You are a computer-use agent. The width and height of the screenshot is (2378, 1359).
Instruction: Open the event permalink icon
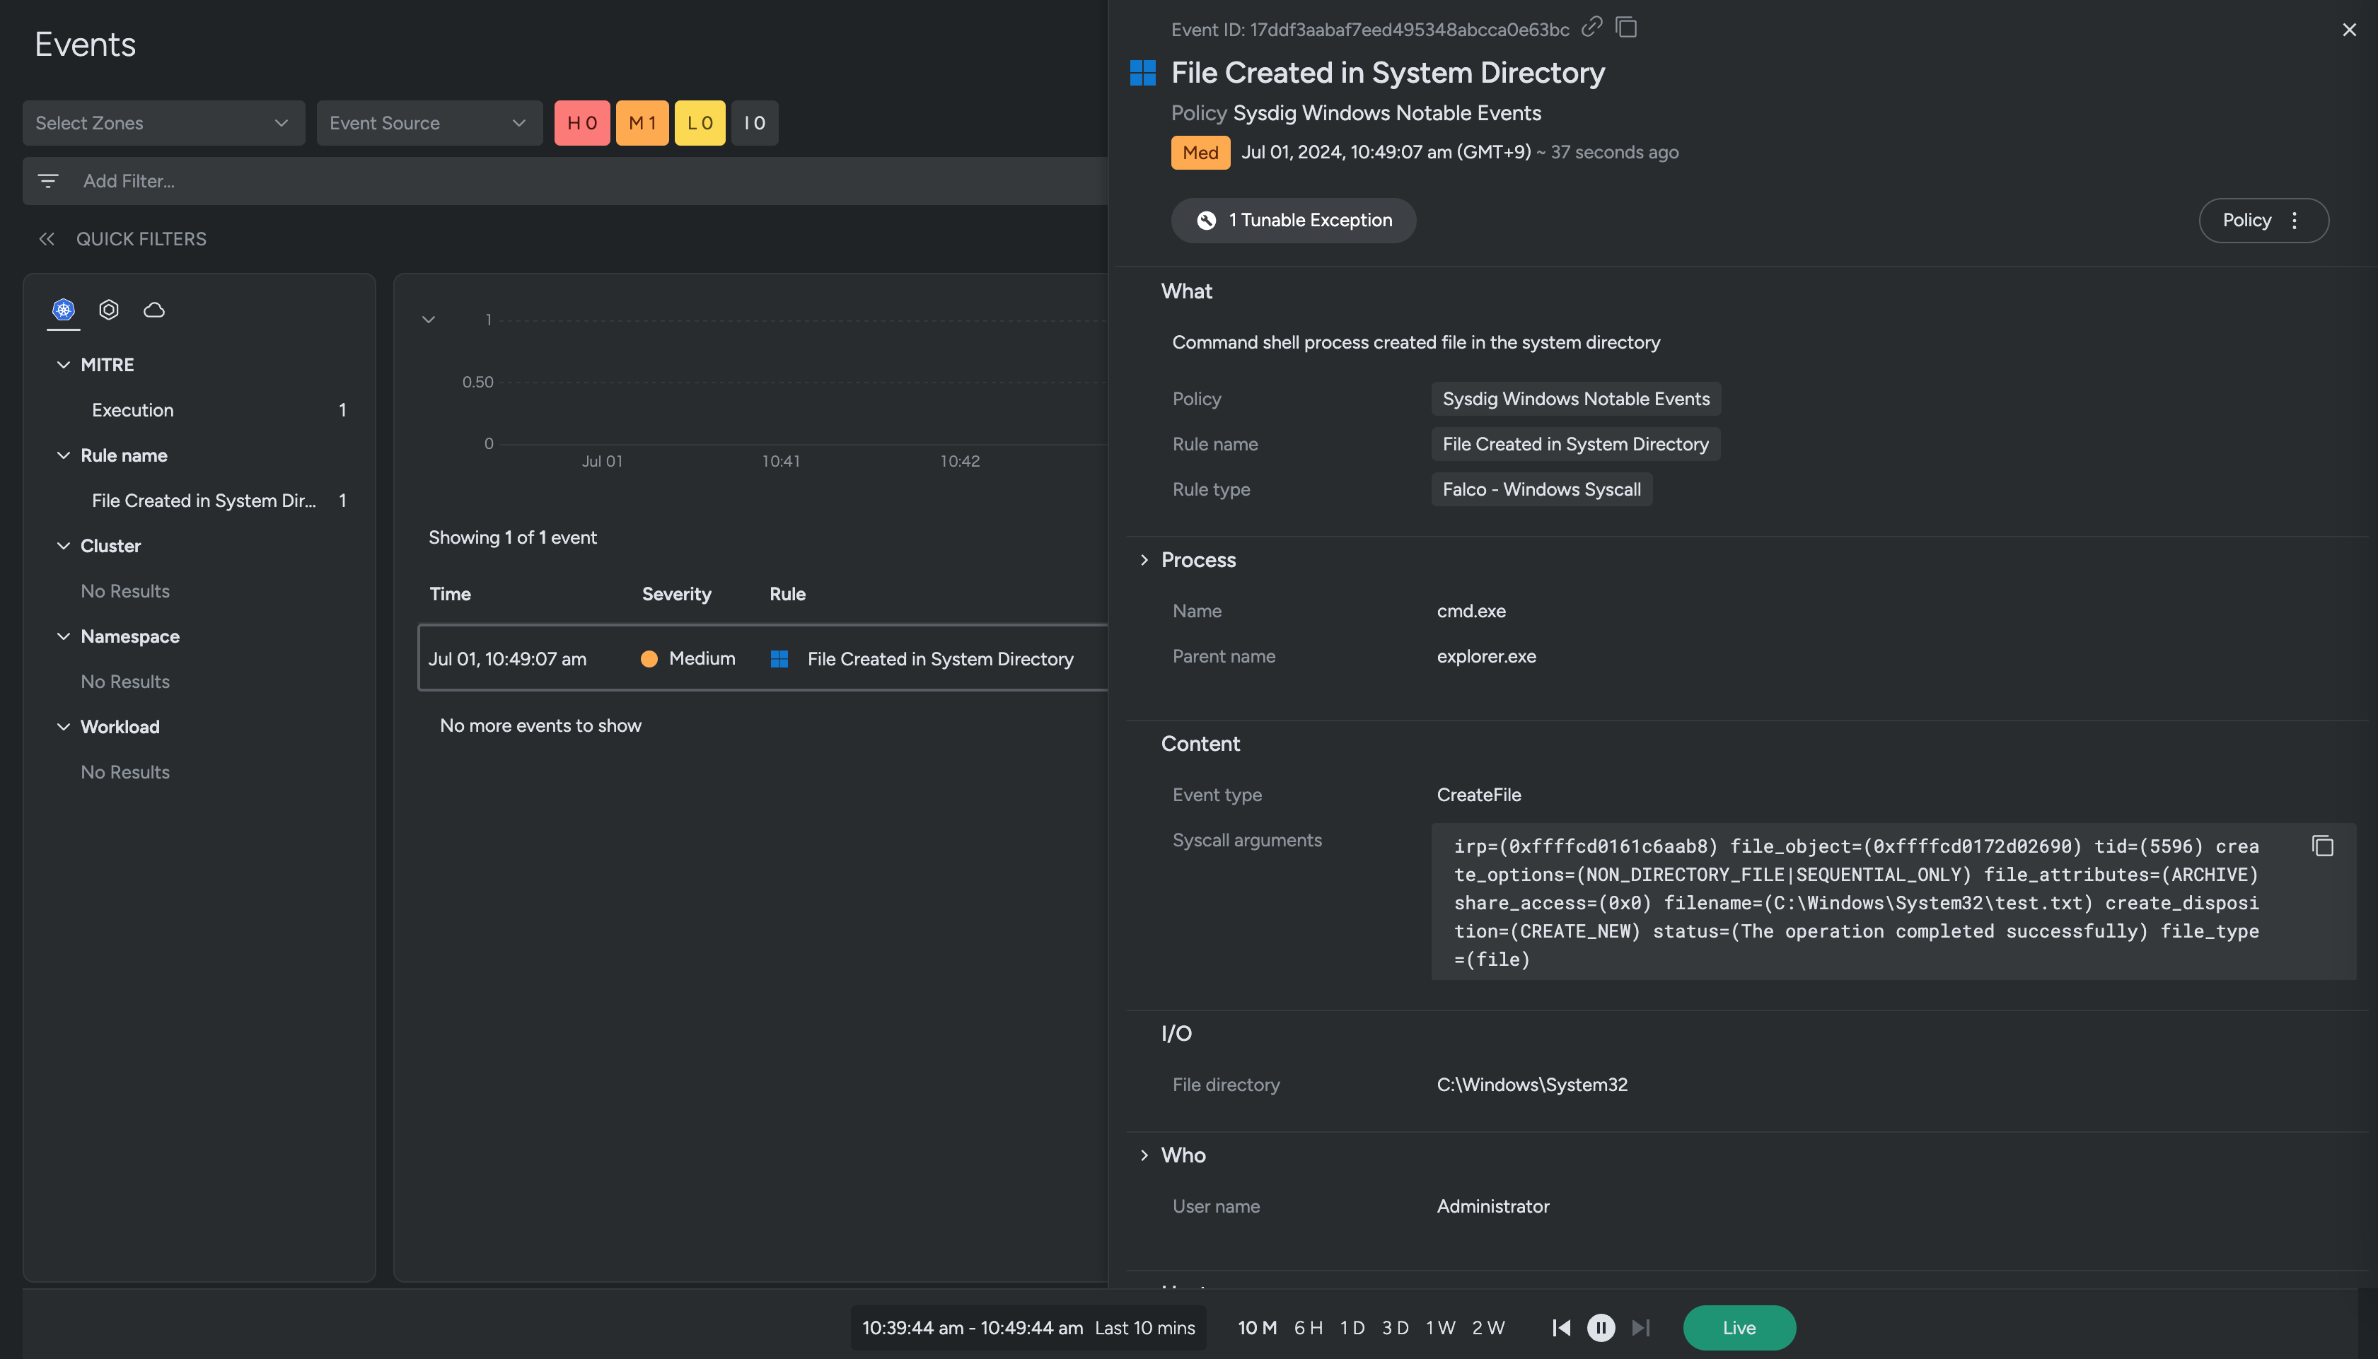[x=1591, y=28]
